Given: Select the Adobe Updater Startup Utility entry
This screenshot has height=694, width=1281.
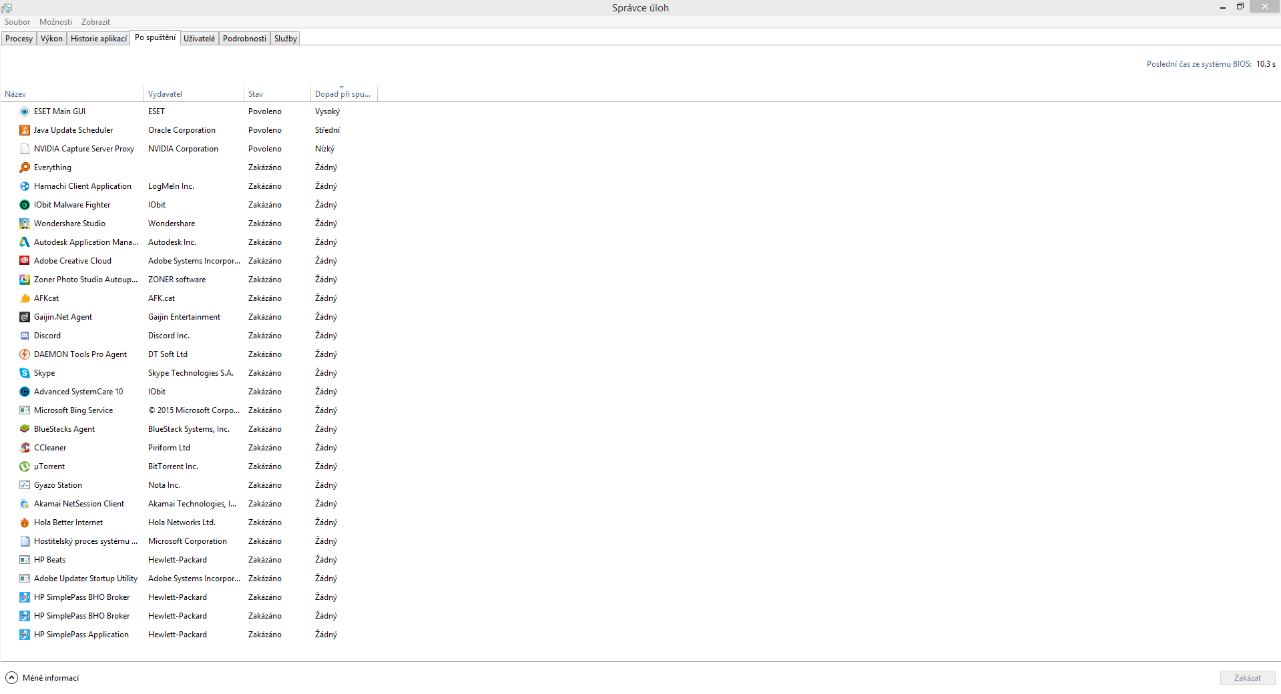Looking at the screenshot, I should pos(189,579).
